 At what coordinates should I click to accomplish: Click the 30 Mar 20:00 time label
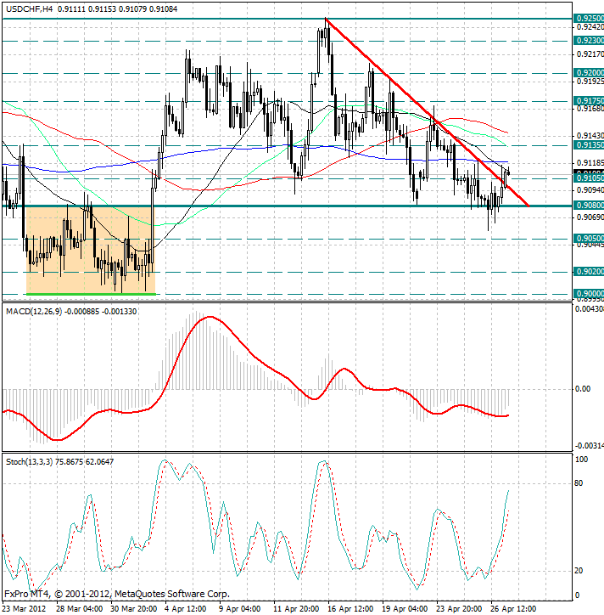pyautogui.click(x=134, y=609)
